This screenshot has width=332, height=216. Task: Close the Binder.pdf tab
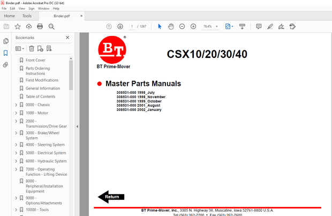81,16
